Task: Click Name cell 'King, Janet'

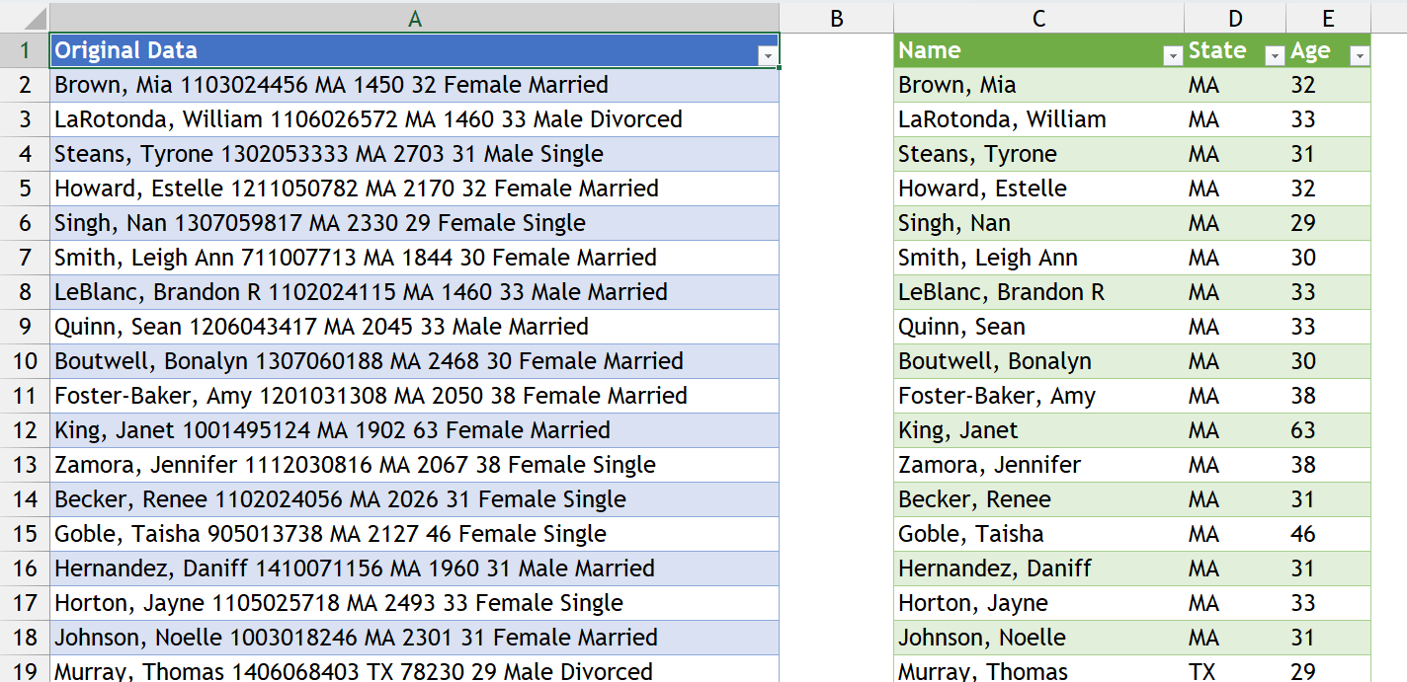Action: [1038, 430]
